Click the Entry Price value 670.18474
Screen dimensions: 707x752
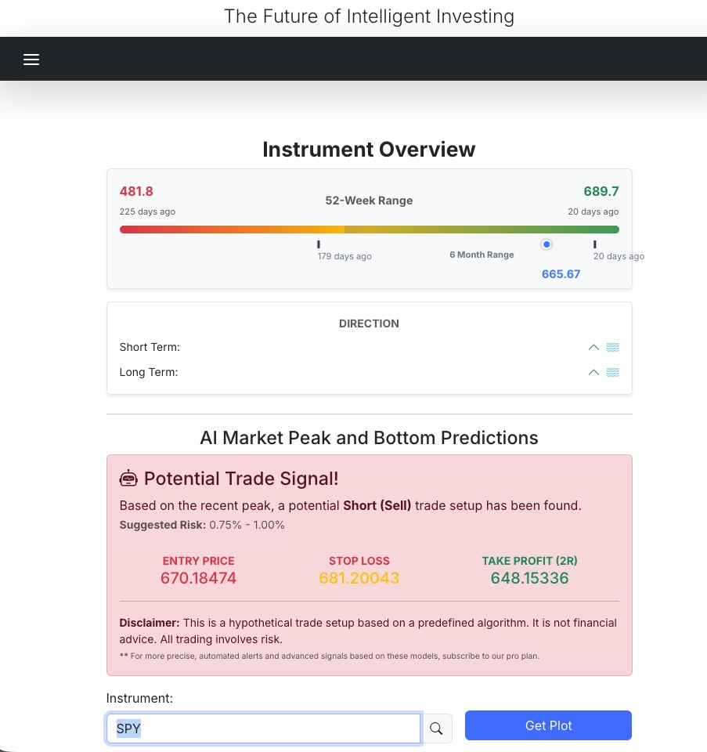(x=198, y=579)
